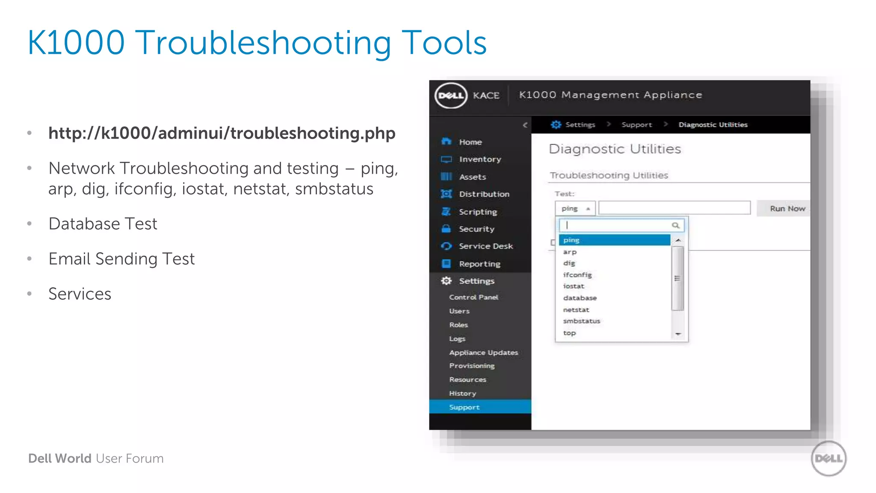
Task: Open the ping test dropdown
Action: 575,208
